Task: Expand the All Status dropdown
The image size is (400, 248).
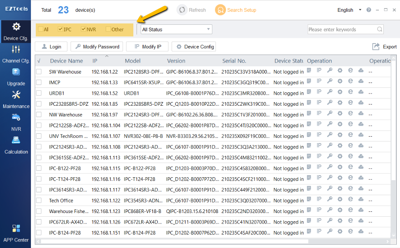Action: coord(176,29)
